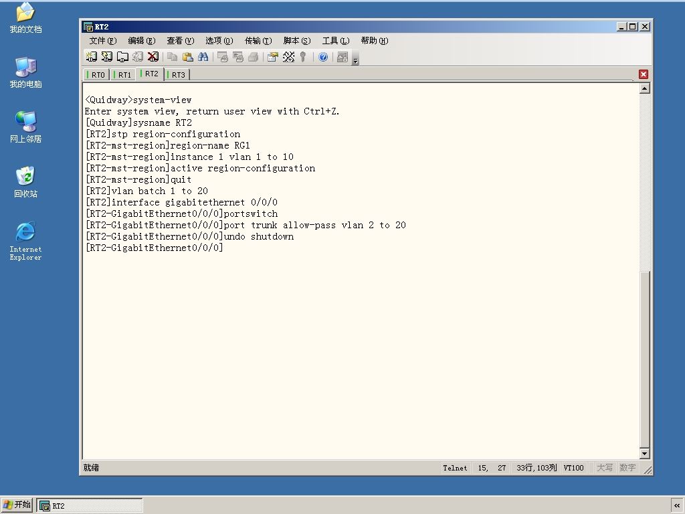685x514 pixels.
Task: Click the 'undo shutdown' command line
Action: 189,236
